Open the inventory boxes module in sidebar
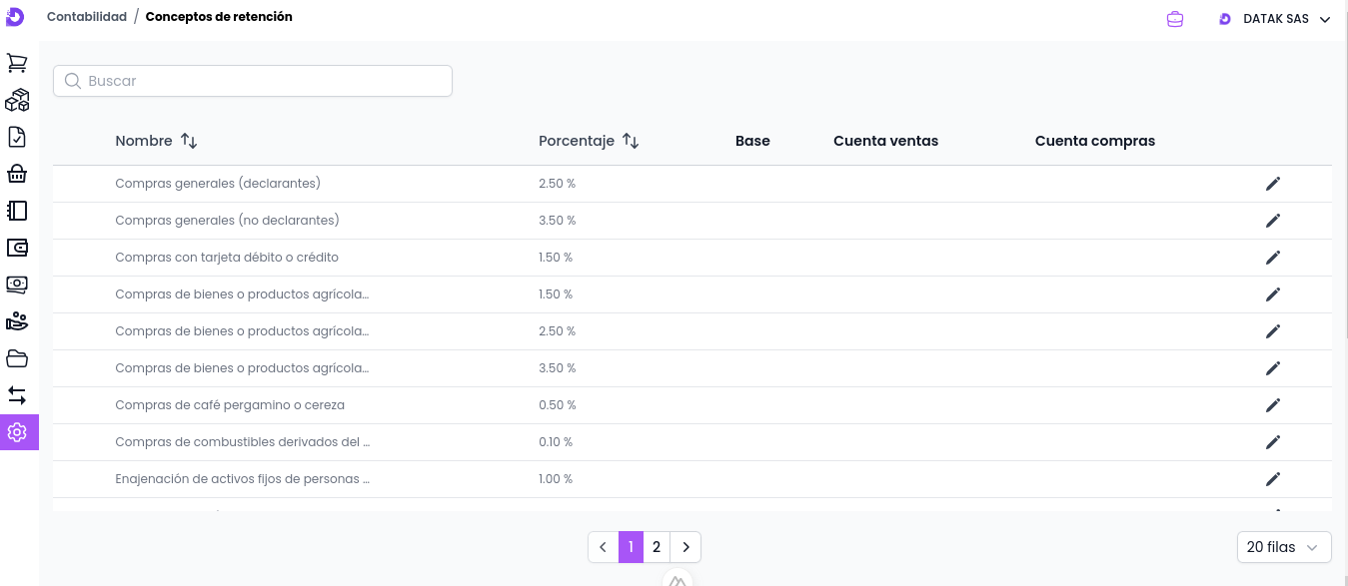Viewport: 1348px width, 586px height. [17, 100]
